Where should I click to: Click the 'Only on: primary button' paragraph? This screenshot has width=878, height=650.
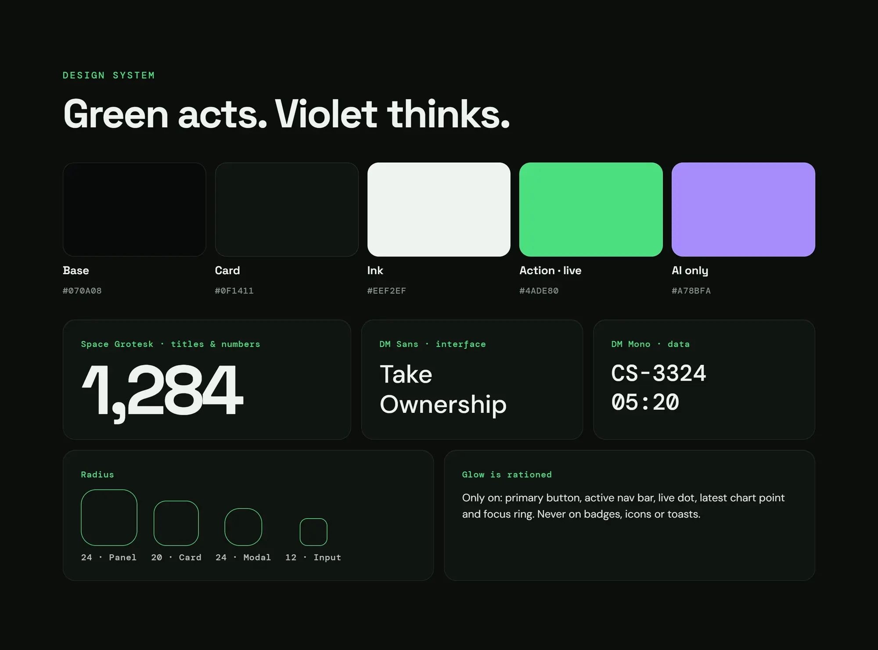pyautogui.click(x=623, y=506)
